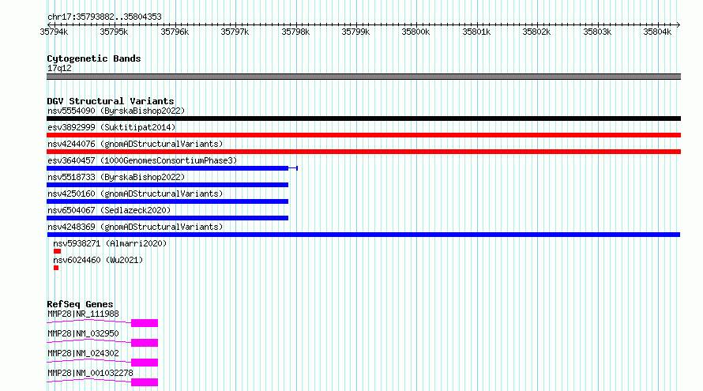Click the gray 17q12 cytogenetic band bar
The width and height of the screenshot is (703, 391).
pos(363,77)
